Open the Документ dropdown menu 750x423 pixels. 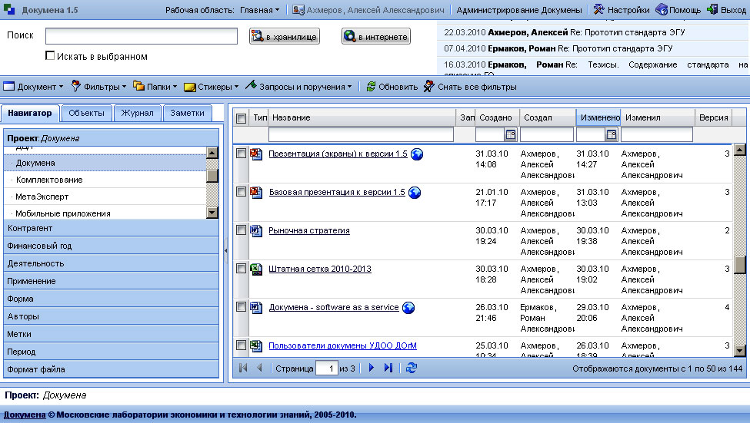pyautogui.click(x=32, y=87)
